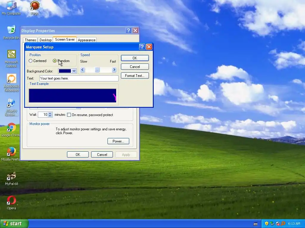Screen dimensions: 305x228
Task: Open the Windows start menu
Action: click(x=14, y=224)
